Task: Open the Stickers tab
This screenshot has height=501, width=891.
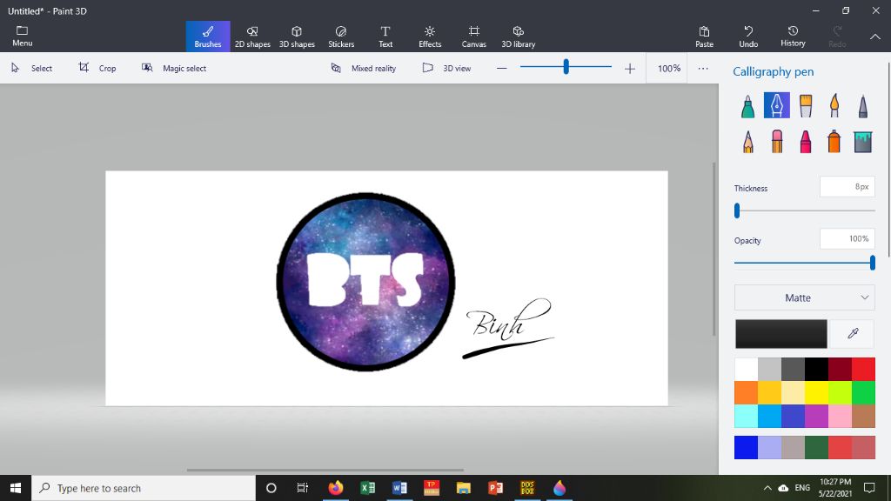Action: coord(341,37)
